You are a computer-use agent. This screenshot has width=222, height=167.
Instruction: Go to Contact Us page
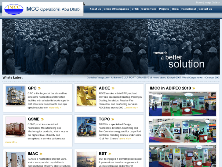point(205,9)
